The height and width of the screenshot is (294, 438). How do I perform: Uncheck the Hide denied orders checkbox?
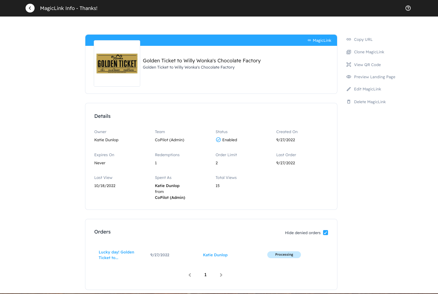(x=326, y=233)
